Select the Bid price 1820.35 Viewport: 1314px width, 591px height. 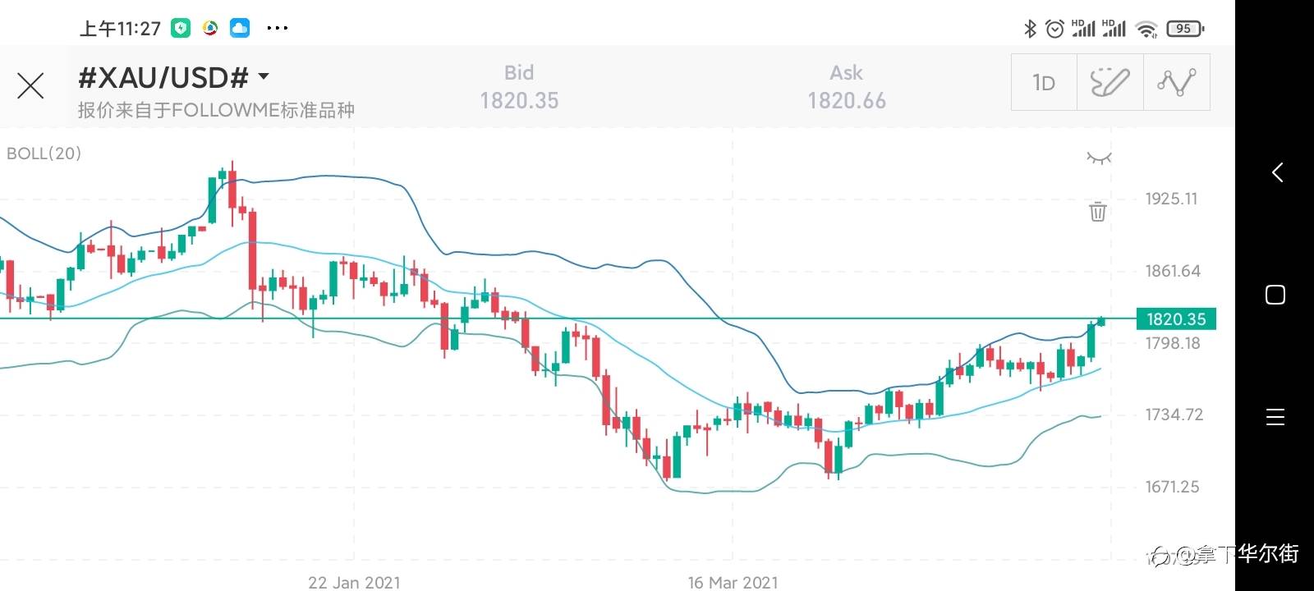click(519, 100)
